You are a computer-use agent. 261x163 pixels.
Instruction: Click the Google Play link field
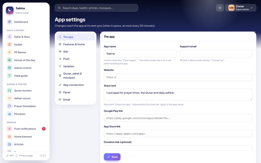point(178,118)
